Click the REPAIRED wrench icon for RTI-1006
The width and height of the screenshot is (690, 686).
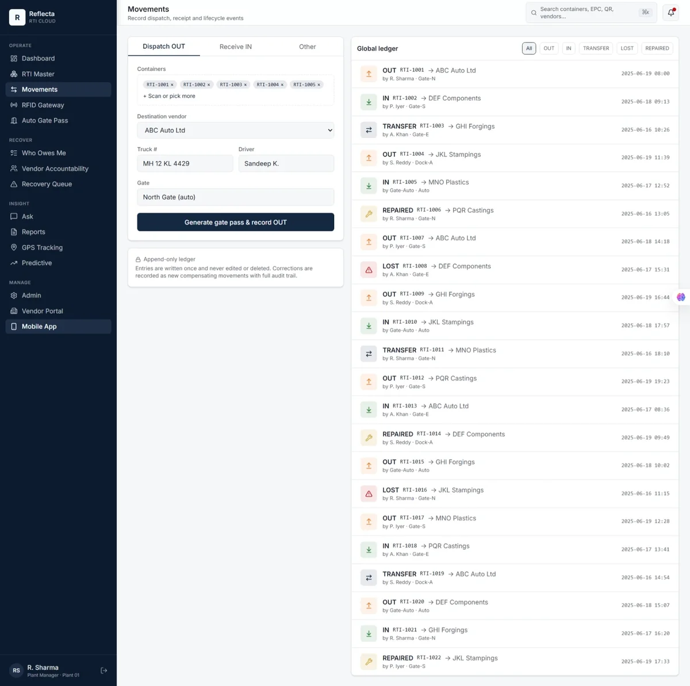coord(369,214)
